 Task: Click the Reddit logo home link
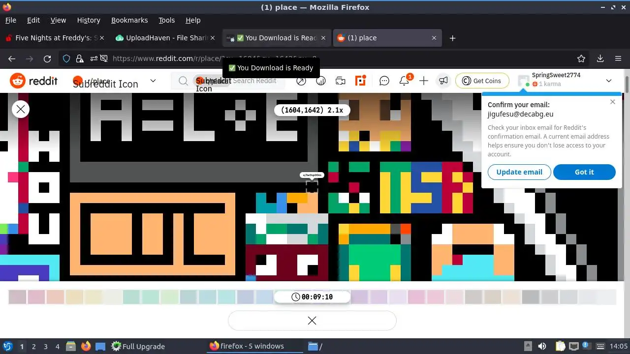(x=33, y=81)
